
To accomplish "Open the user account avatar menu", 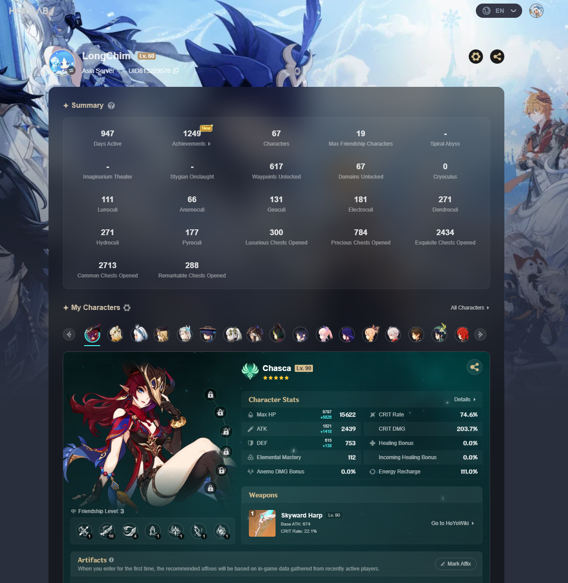I will coord(536,11).
